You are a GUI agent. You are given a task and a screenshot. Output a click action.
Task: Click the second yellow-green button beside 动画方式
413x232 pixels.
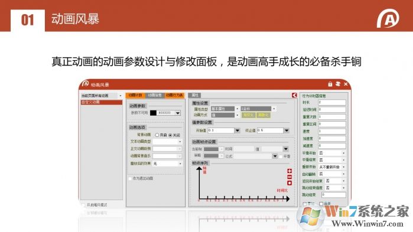click(x=263, y=115)
